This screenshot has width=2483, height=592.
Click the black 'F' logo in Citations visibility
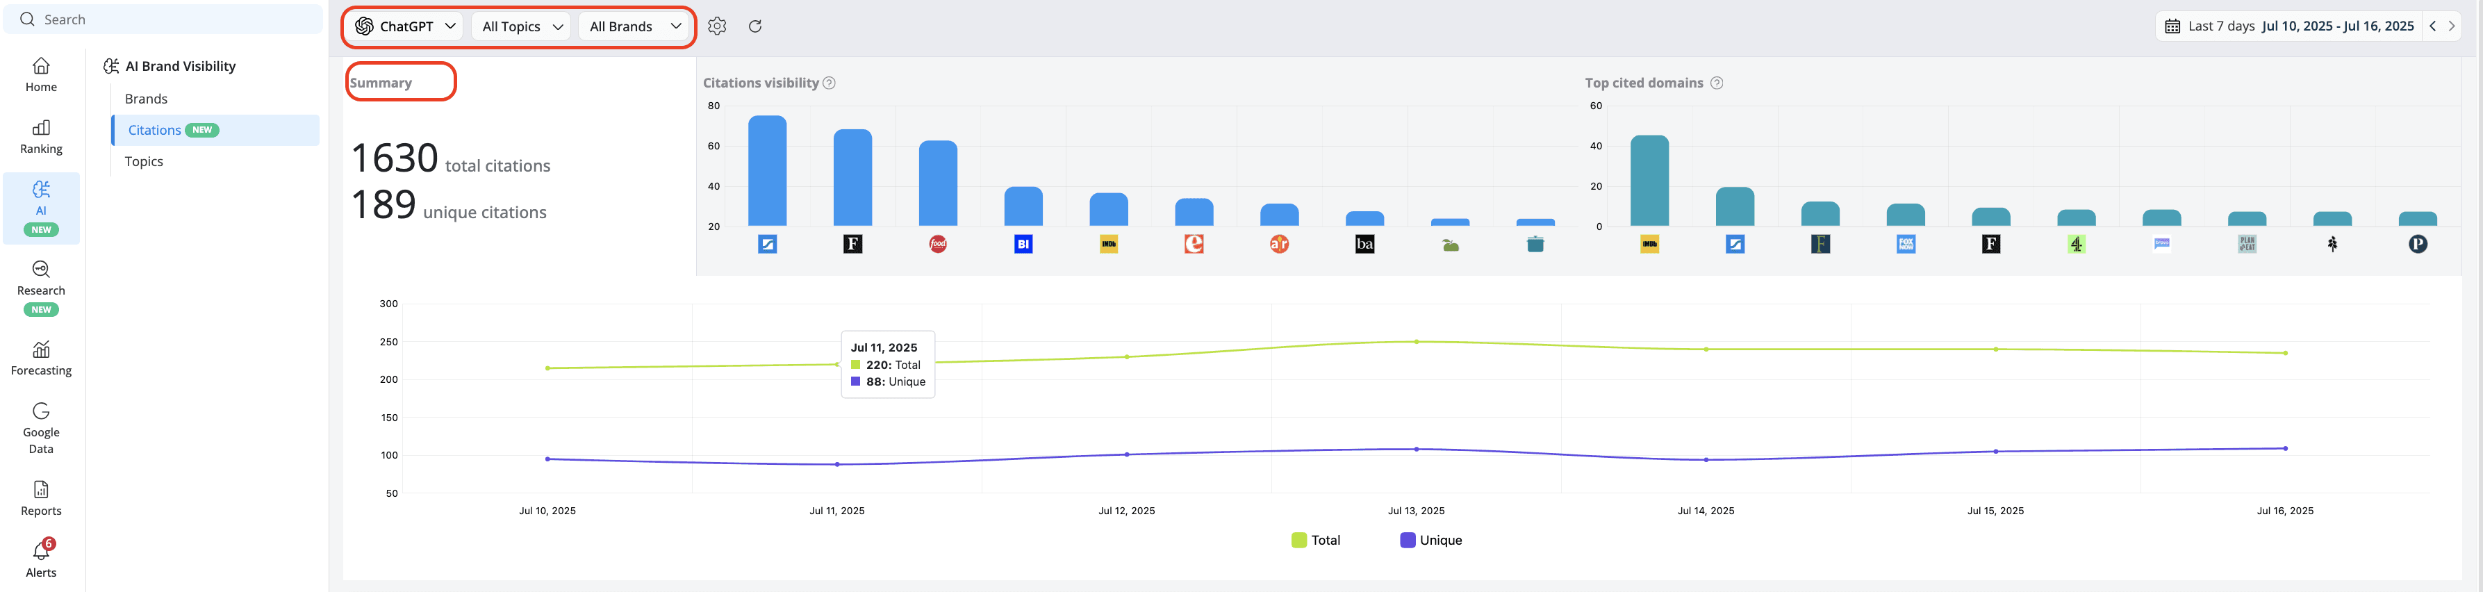click(853, 244)
